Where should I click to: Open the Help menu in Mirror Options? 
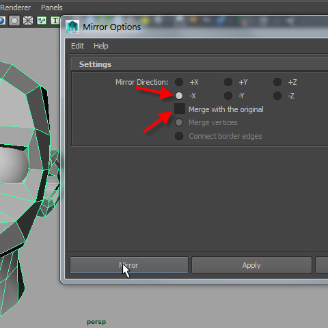click(x=101, y=46)
